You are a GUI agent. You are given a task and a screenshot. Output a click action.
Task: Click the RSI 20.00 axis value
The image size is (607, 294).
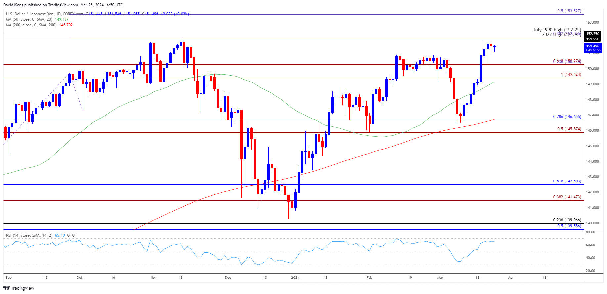(590, 271)
